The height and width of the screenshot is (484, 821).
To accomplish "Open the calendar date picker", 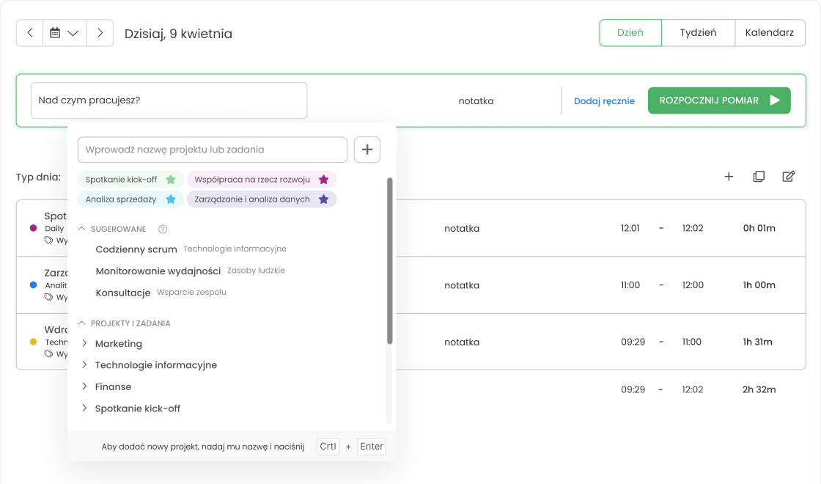I will [65, 33].
